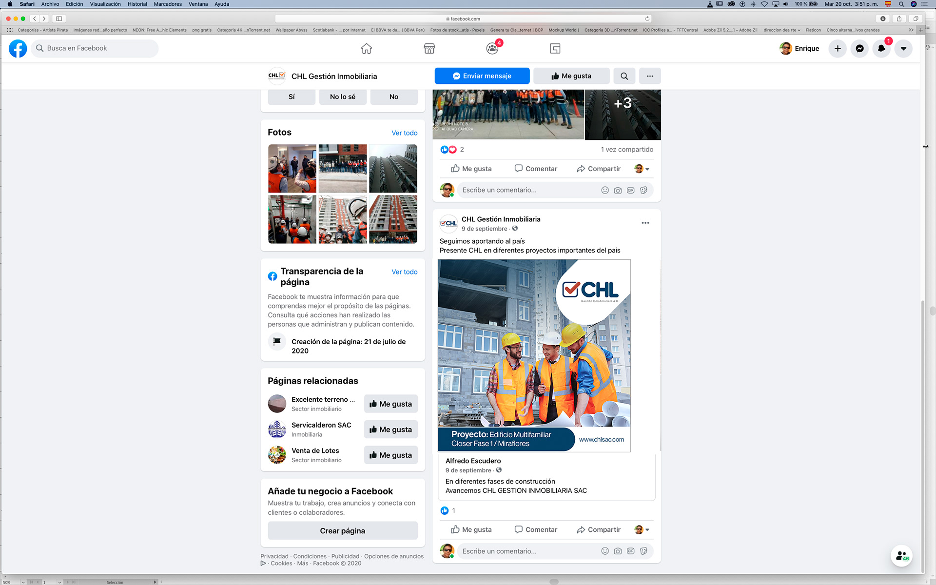936x585 pixels.
Task: Toggle Me gusta for Servicalderon SAC
Action: (390, 429)
